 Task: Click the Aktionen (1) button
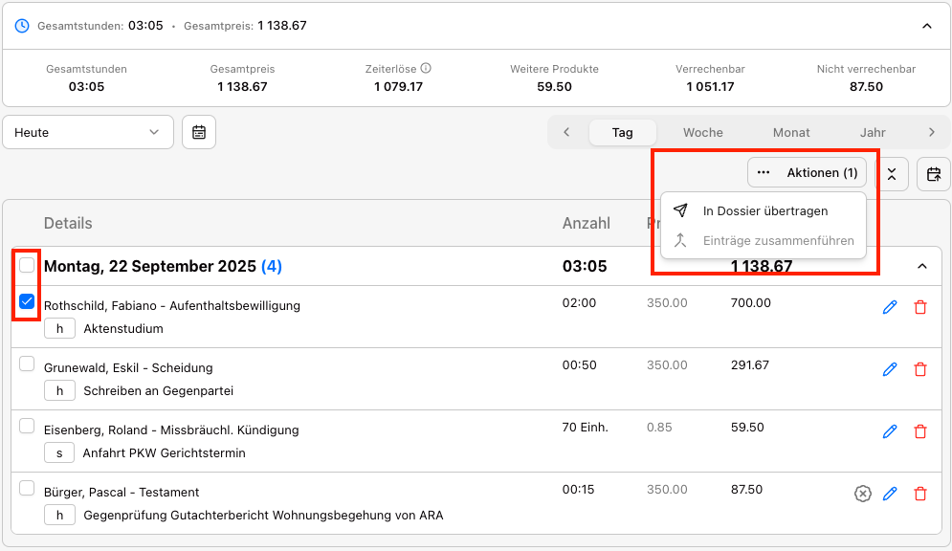(x=808, y=173)
